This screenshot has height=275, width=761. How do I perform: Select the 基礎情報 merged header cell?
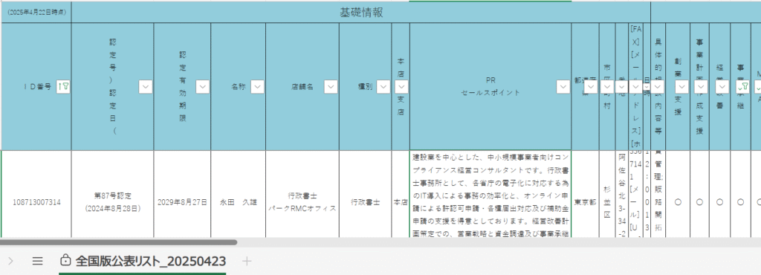click(x=362, y=13)
